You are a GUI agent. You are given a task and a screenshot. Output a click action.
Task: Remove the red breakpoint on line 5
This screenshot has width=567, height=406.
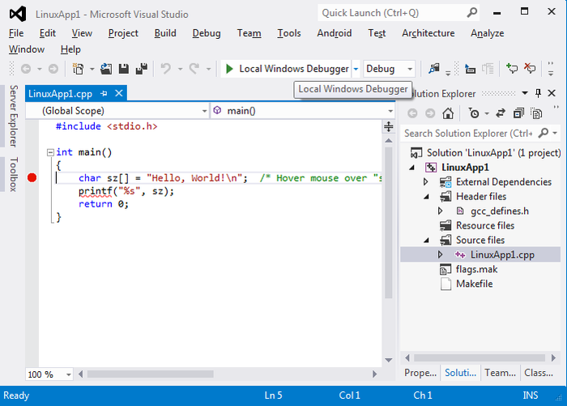click(32, 177)
